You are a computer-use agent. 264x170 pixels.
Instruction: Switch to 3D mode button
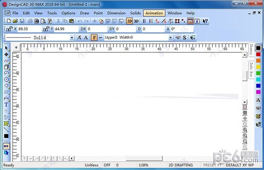tap(136, 21)
